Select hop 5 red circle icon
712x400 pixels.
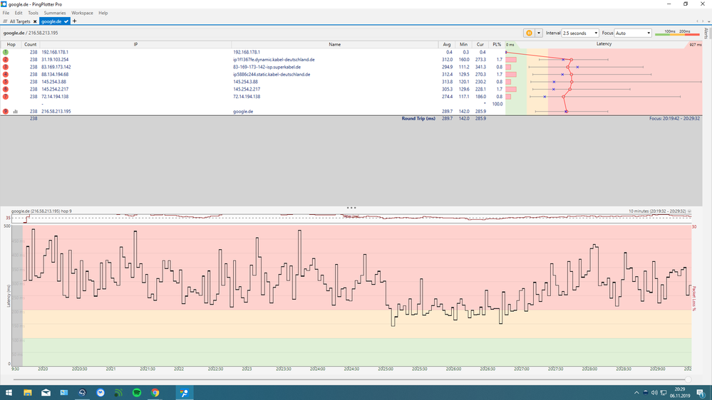point(6,82)
